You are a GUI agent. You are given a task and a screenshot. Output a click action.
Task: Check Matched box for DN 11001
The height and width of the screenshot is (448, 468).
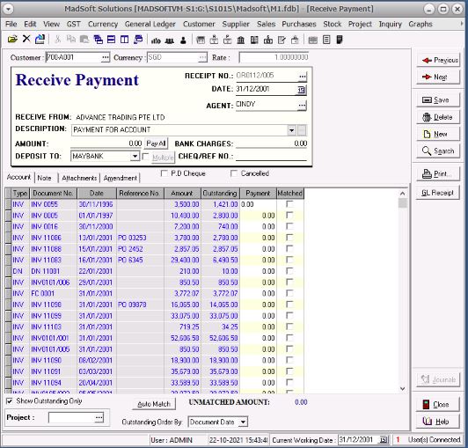click(289, 271)
